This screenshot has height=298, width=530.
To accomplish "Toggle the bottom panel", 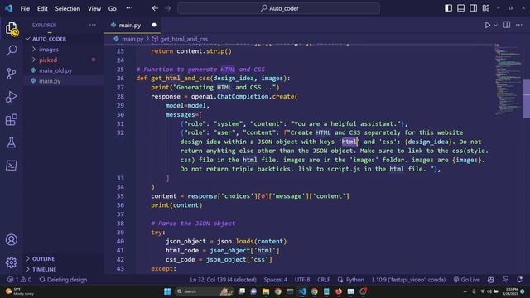I will 460,8.
